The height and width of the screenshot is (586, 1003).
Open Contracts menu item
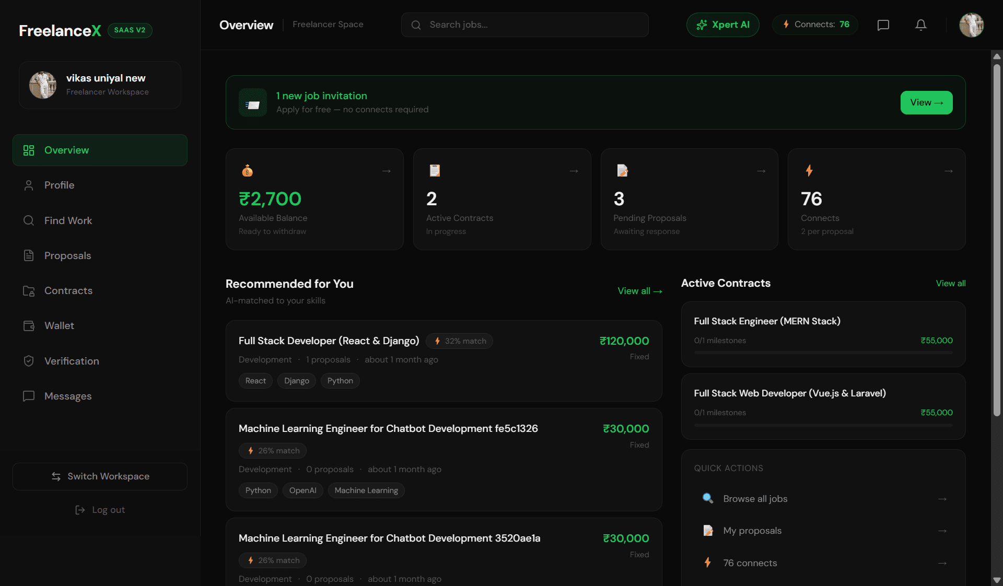point(100,291)
